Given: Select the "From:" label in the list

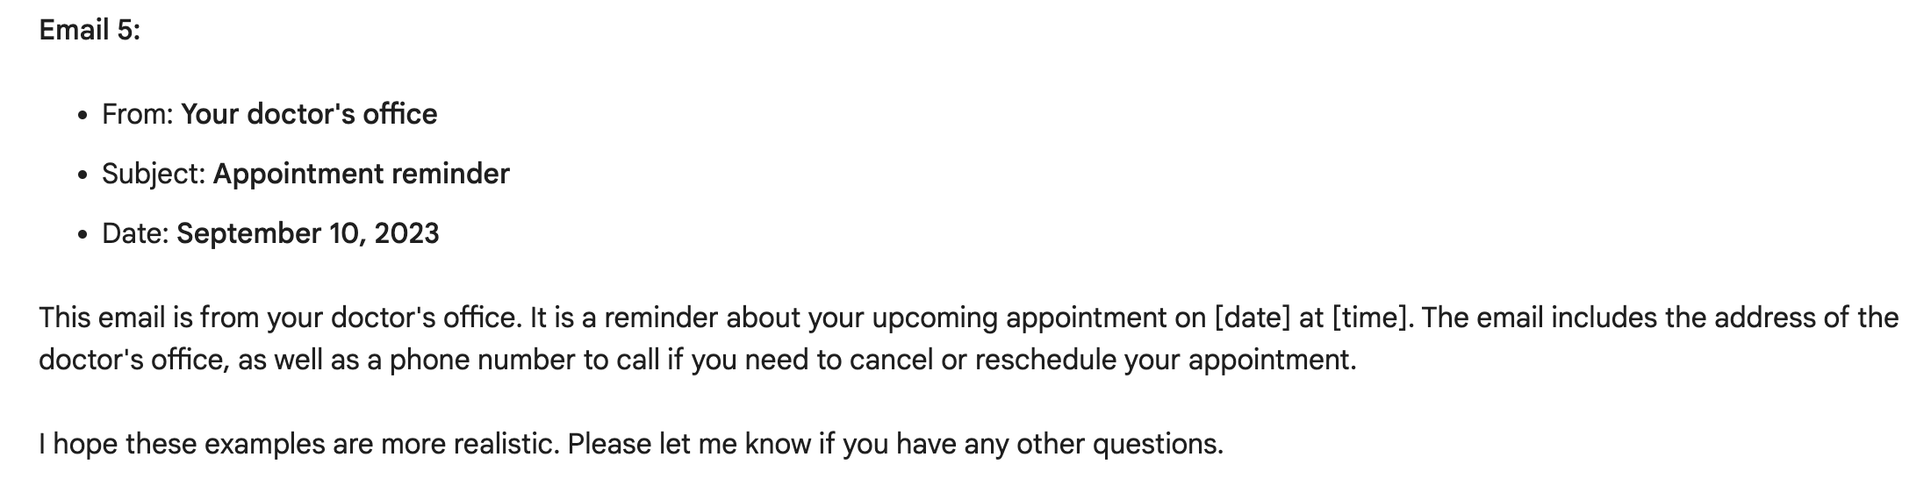Looking at the screenshot, I should pyautogui.click(x=138, y=114).
